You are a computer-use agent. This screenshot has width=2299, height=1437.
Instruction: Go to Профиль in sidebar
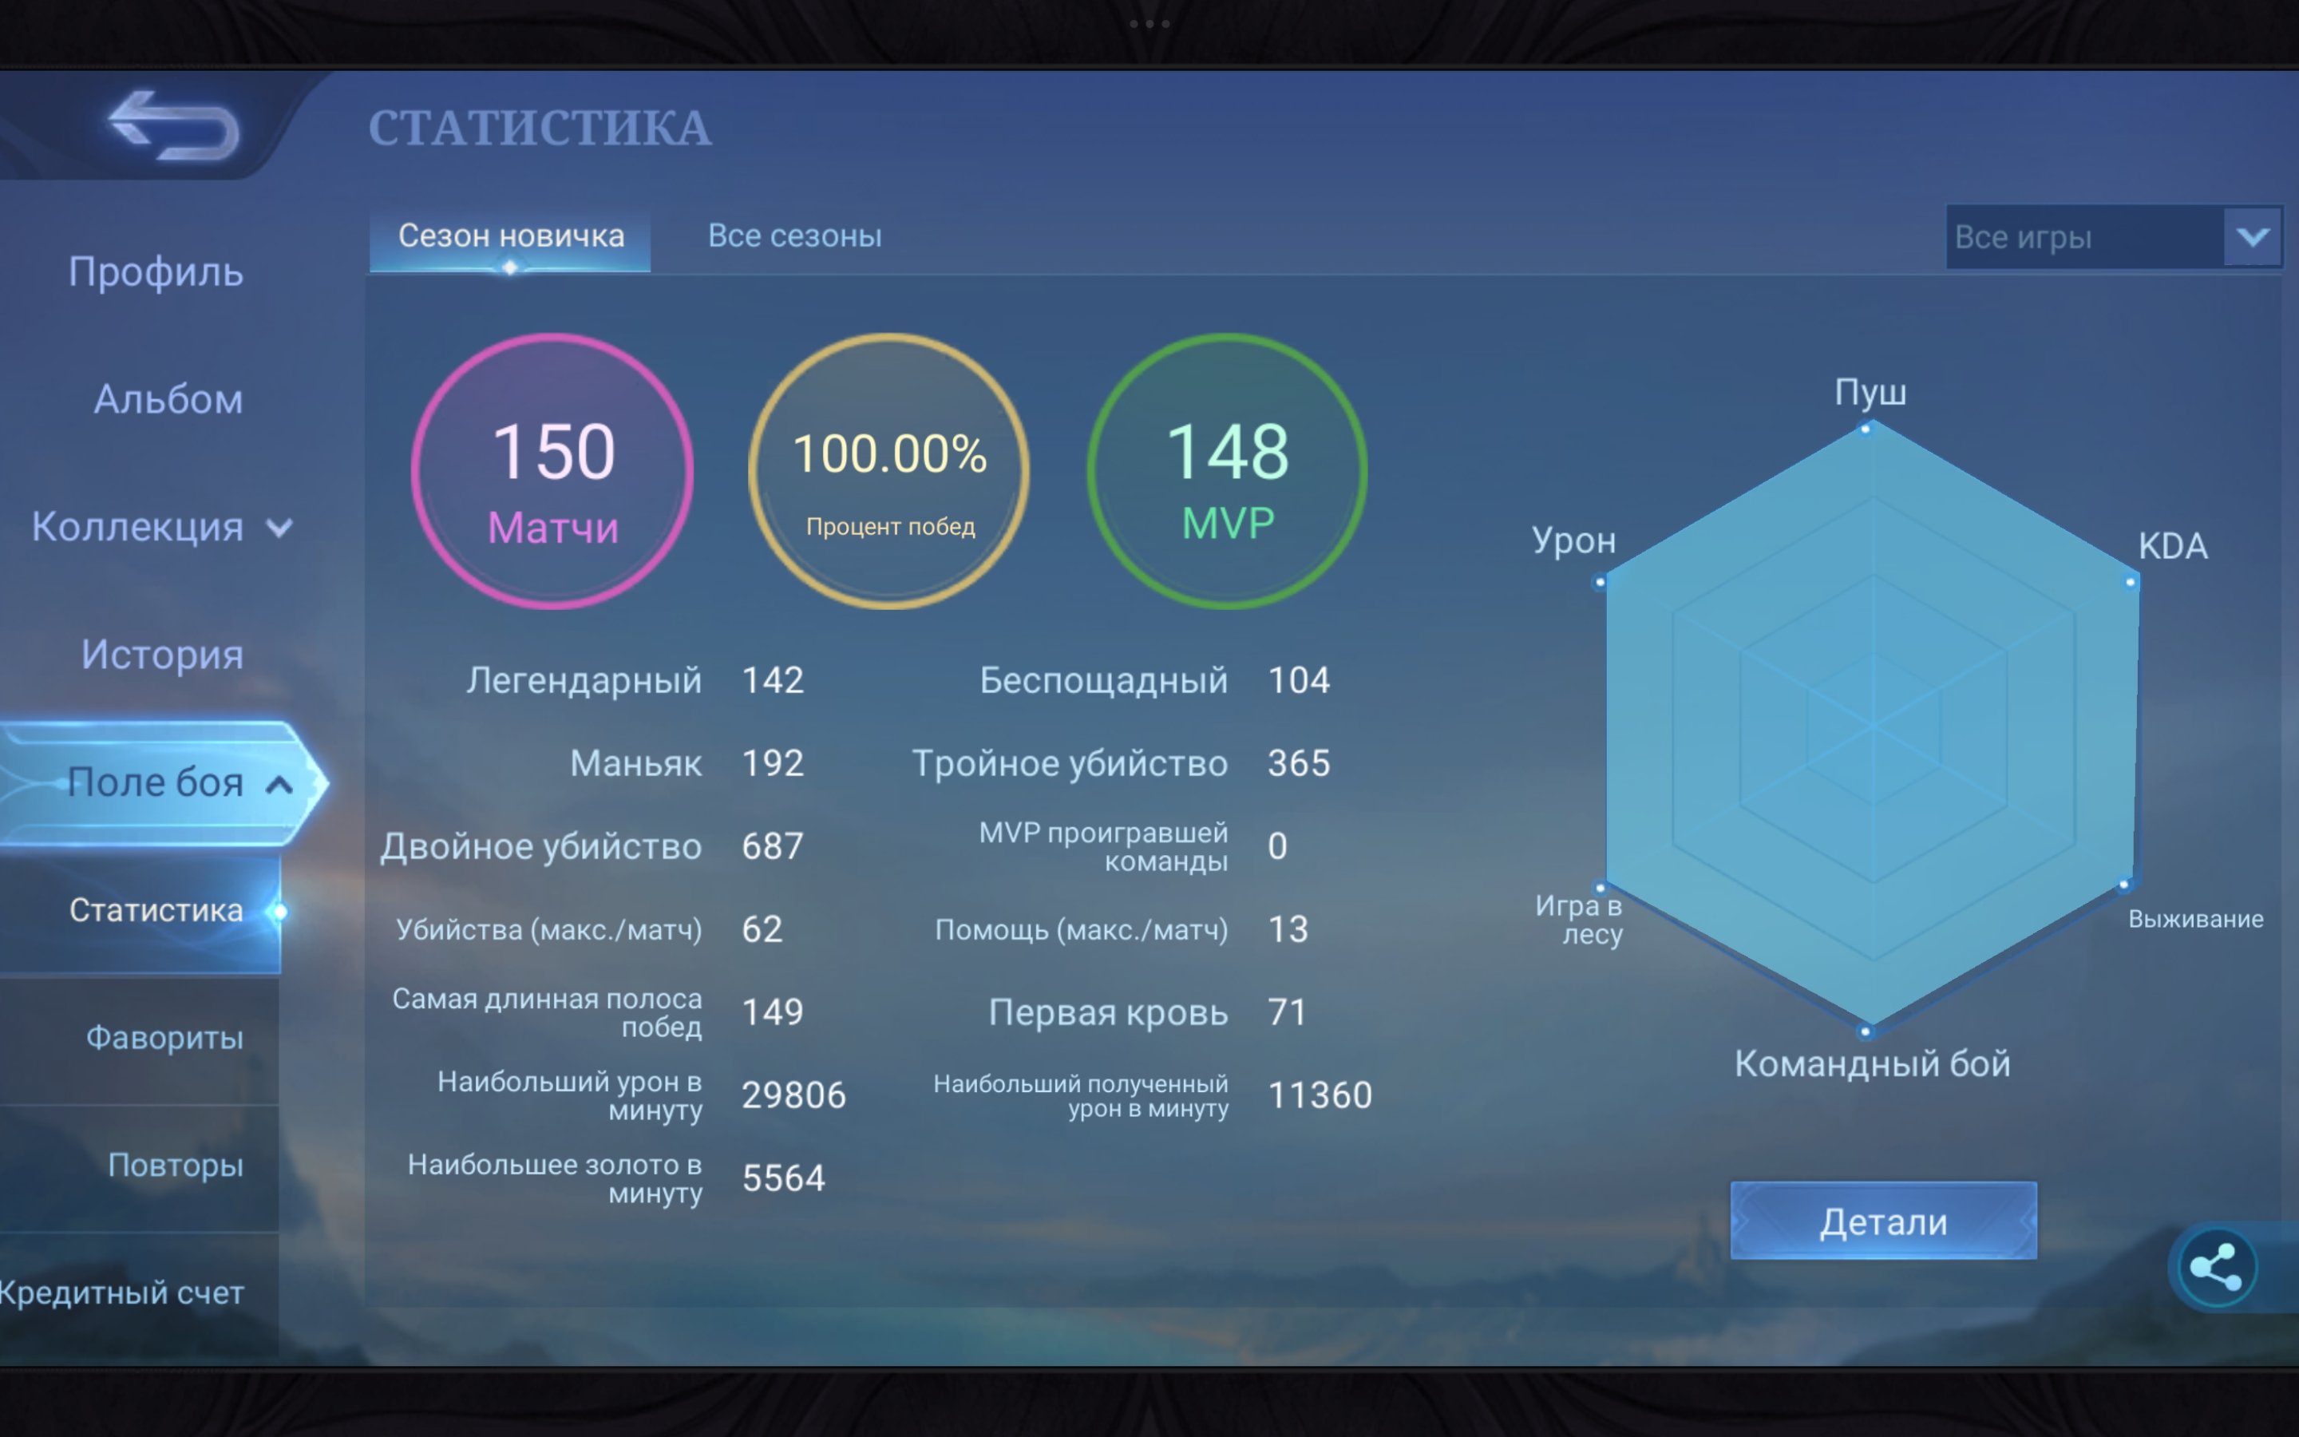coord(156,273)
